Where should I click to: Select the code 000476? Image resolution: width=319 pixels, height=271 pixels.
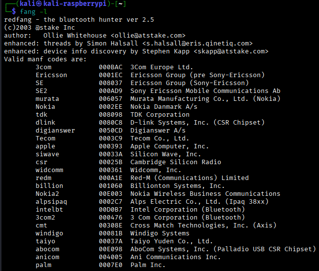click(x=111, y=218)
